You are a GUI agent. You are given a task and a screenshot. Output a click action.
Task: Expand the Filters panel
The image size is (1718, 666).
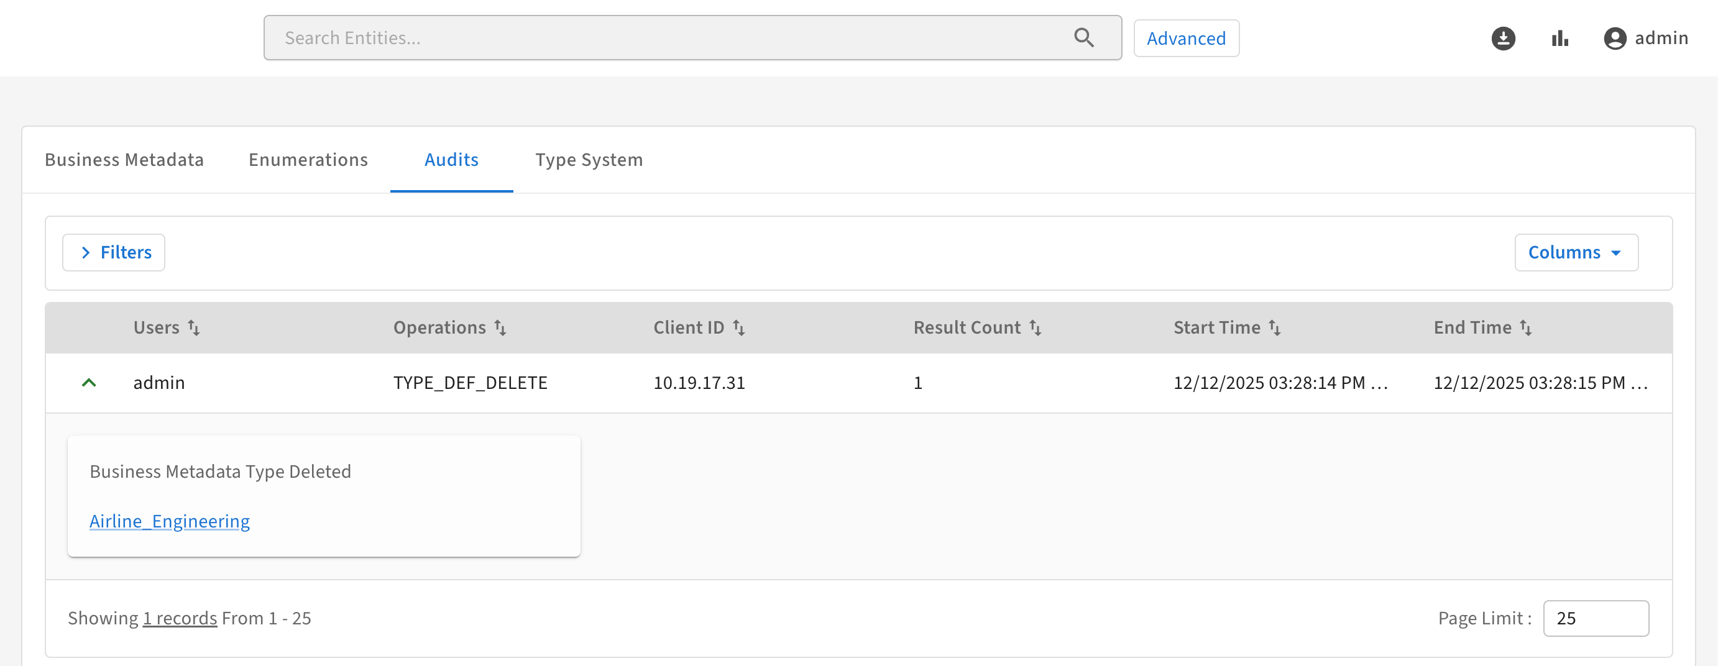[114, 253]
